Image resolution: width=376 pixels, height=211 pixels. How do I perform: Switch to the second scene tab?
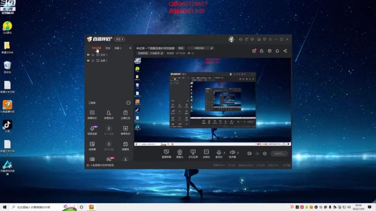click(108, 48)
